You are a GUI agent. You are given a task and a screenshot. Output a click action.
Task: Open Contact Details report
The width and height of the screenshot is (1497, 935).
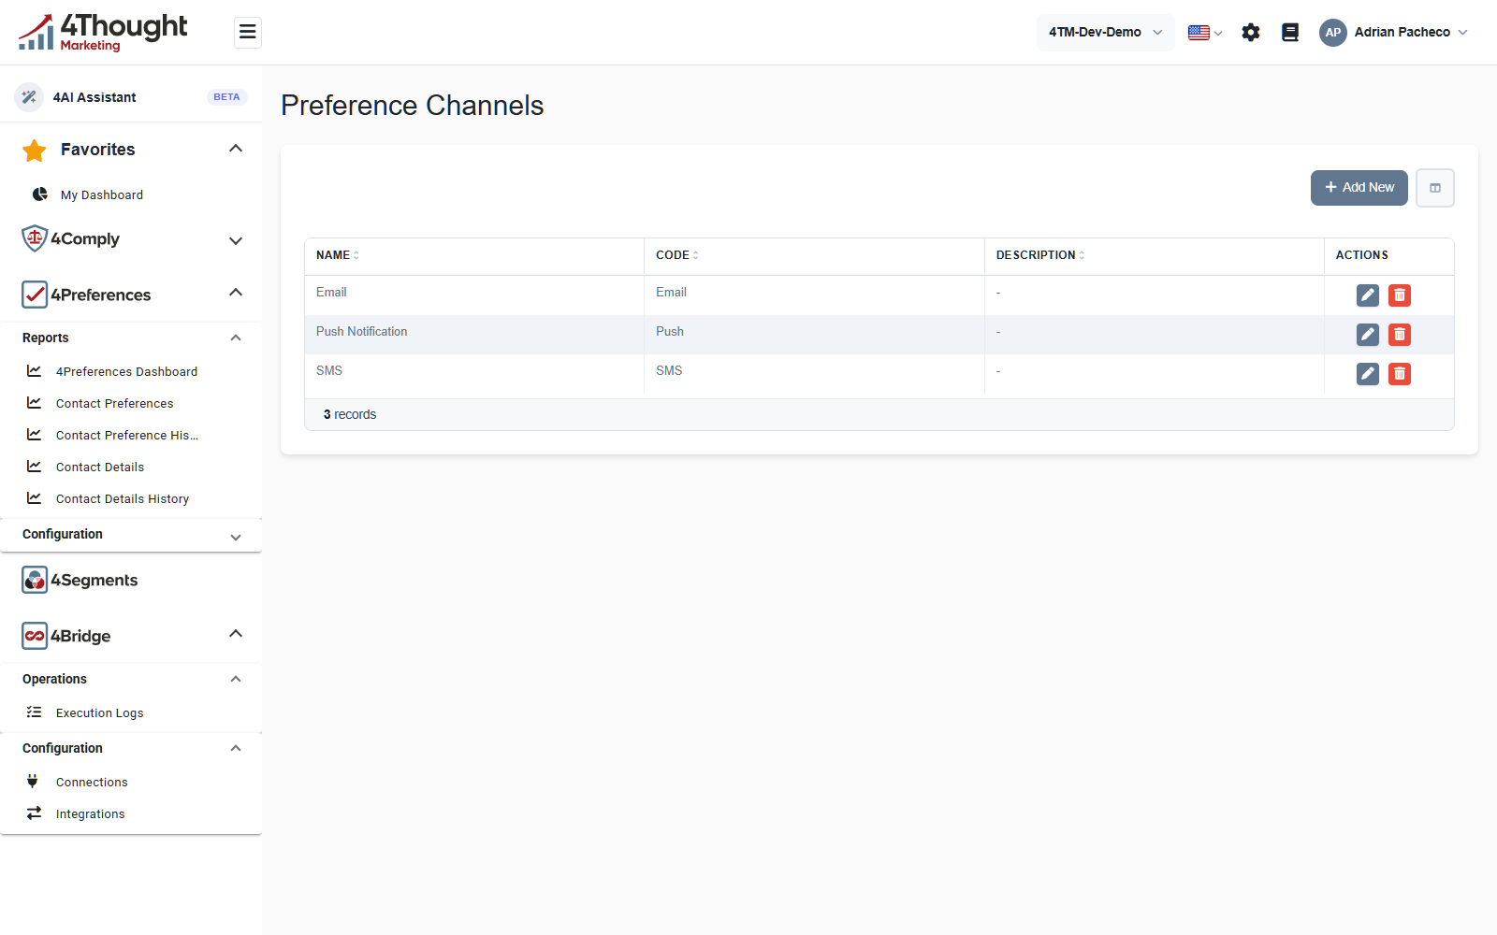(x=100, y=467)
